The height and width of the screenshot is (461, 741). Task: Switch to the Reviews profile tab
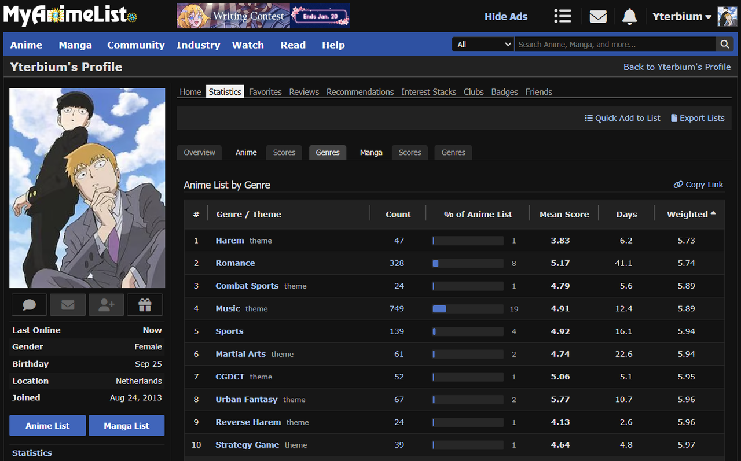point(304,91)
